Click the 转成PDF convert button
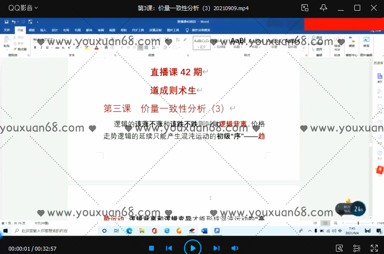 click(337, 44)
